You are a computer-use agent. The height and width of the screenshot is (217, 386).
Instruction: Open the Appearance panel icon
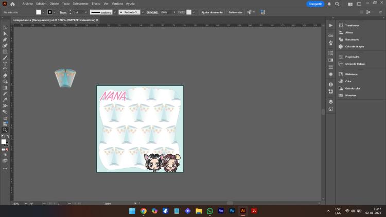click(x=330, y=74)
